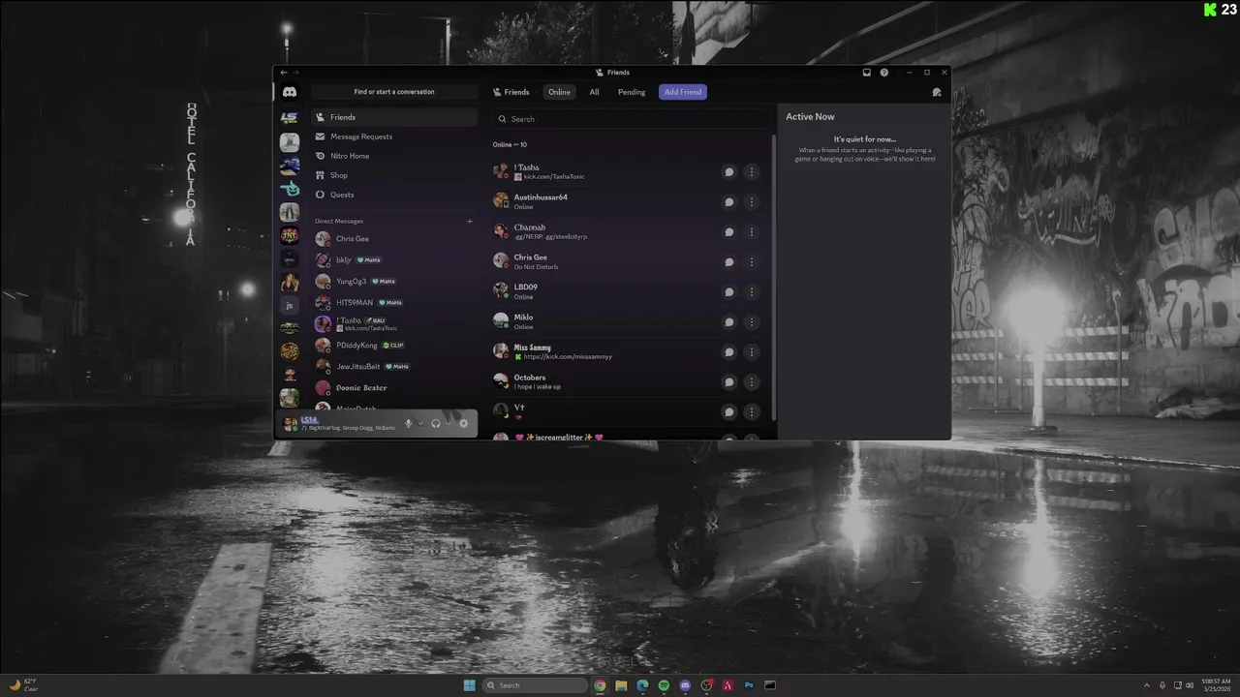The width and height of the screenshot is (1240, 697).
Task: Open Microsoft Edge from the taskbar
Action: [x=642, y=685]
